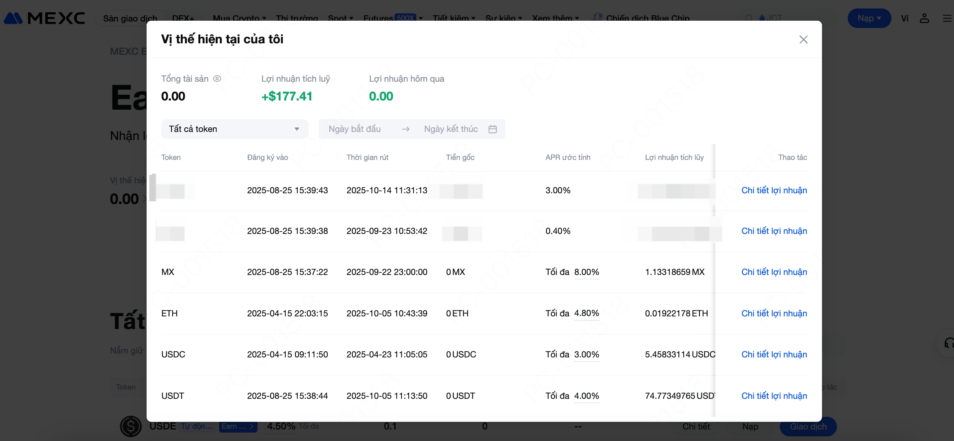Click the 'Ngày bắt đầu' date field
This screenshot has width=954, height=441.
(x=355, y=129)
